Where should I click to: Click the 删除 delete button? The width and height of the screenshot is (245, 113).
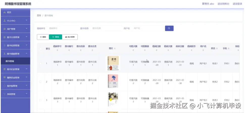pos(43,37)
